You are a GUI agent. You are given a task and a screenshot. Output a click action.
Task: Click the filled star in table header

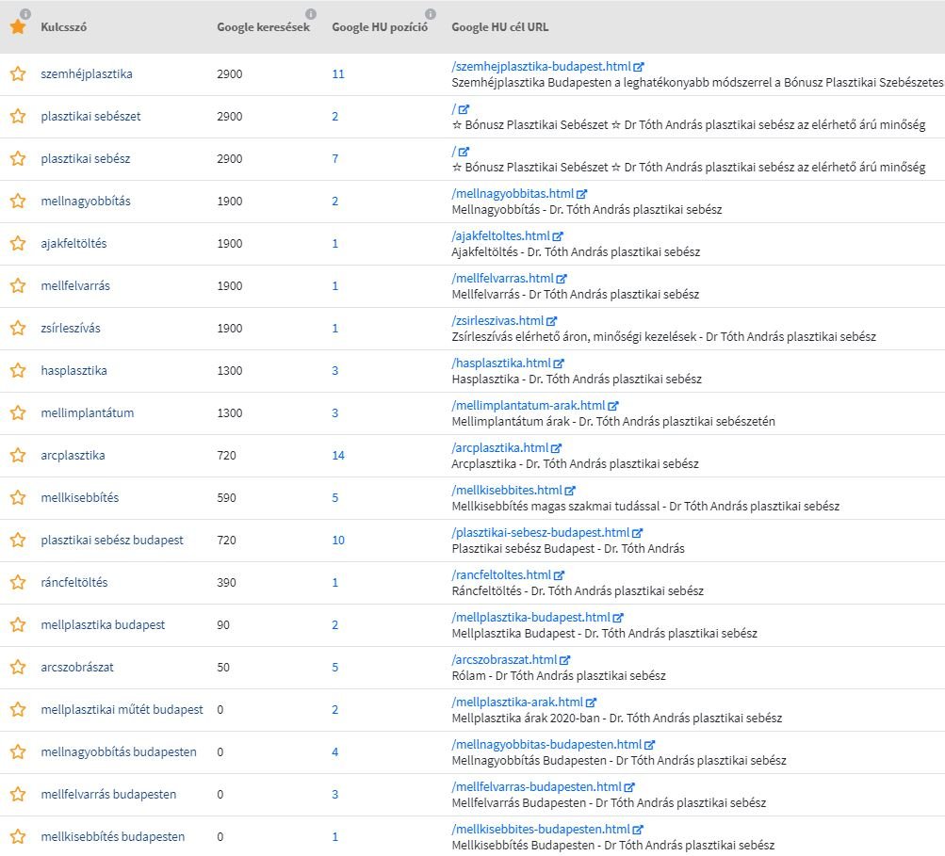coord(17,27)
